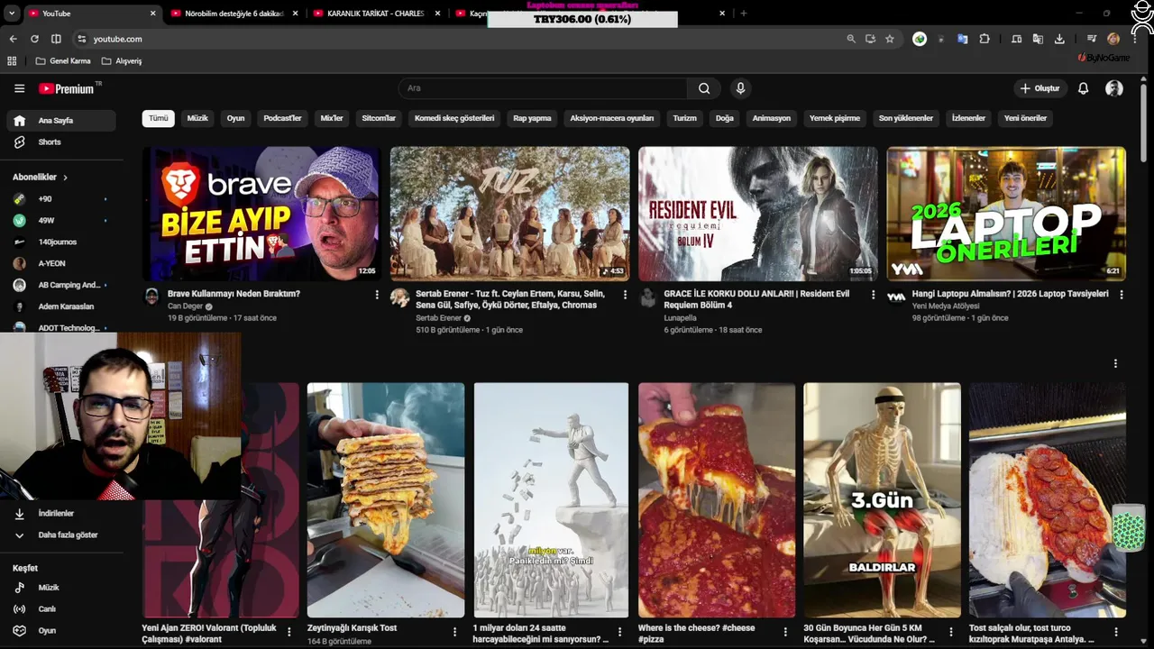
Task: Open browser three-dot menu
Action: click(x=1135, y=39)
